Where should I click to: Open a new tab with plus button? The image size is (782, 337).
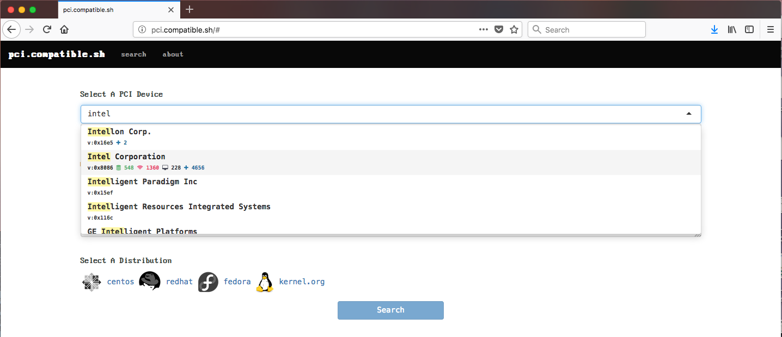tap(190, 9)
